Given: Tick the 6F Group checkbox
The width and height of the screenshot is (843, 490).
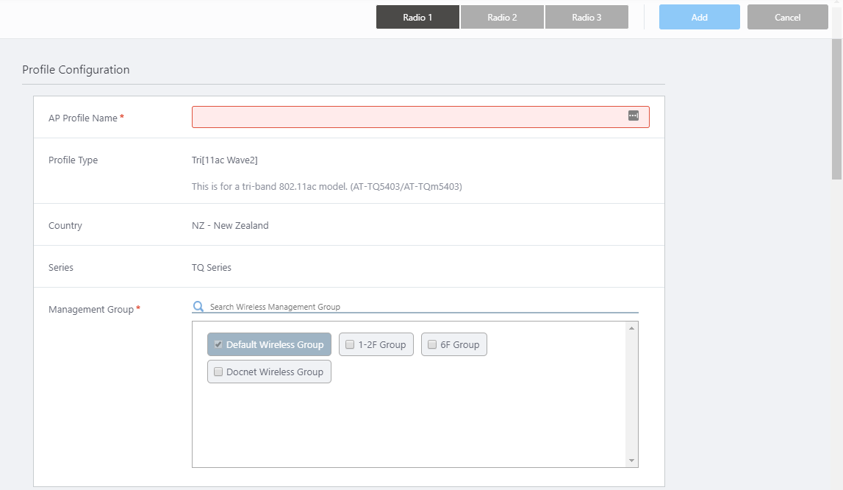Looking at the screenshot, I should [x=432, y=344].
